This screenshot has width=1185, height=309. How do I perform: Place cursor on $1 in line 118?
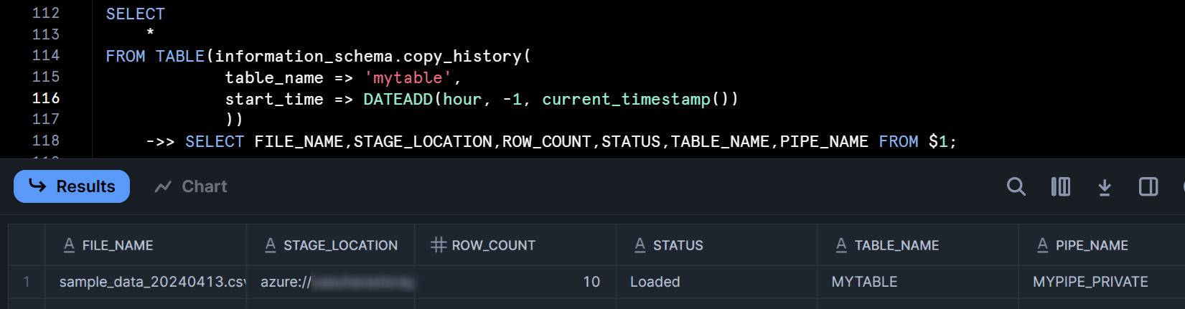coord(938,141)
